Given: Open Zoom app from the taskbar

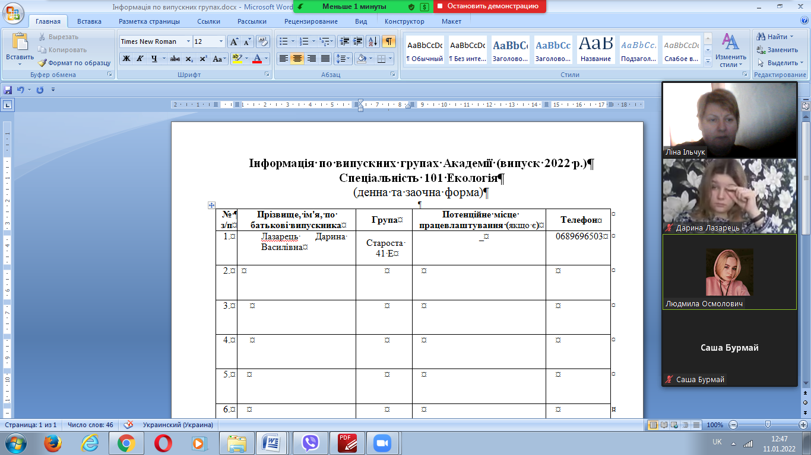Looking at the screenshot, I should click(x=382, y=443).
